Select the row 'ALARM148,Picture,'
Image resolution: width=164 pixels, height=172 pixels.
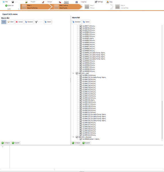coord(89,106)
